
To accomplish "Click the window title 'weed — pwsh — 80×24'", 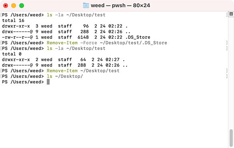I will tap(120, 6).
